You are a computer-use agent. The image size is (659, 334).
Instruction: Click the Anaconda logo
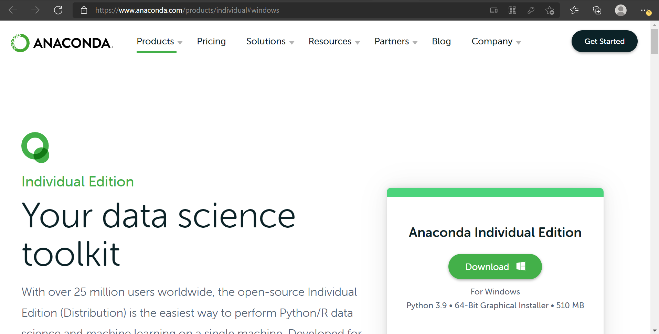click(62, 43)
